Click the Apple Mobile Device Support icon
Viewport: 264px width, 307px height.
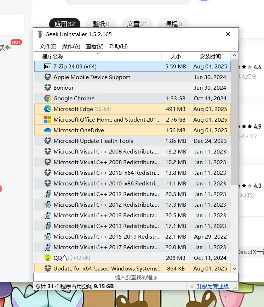48,77
